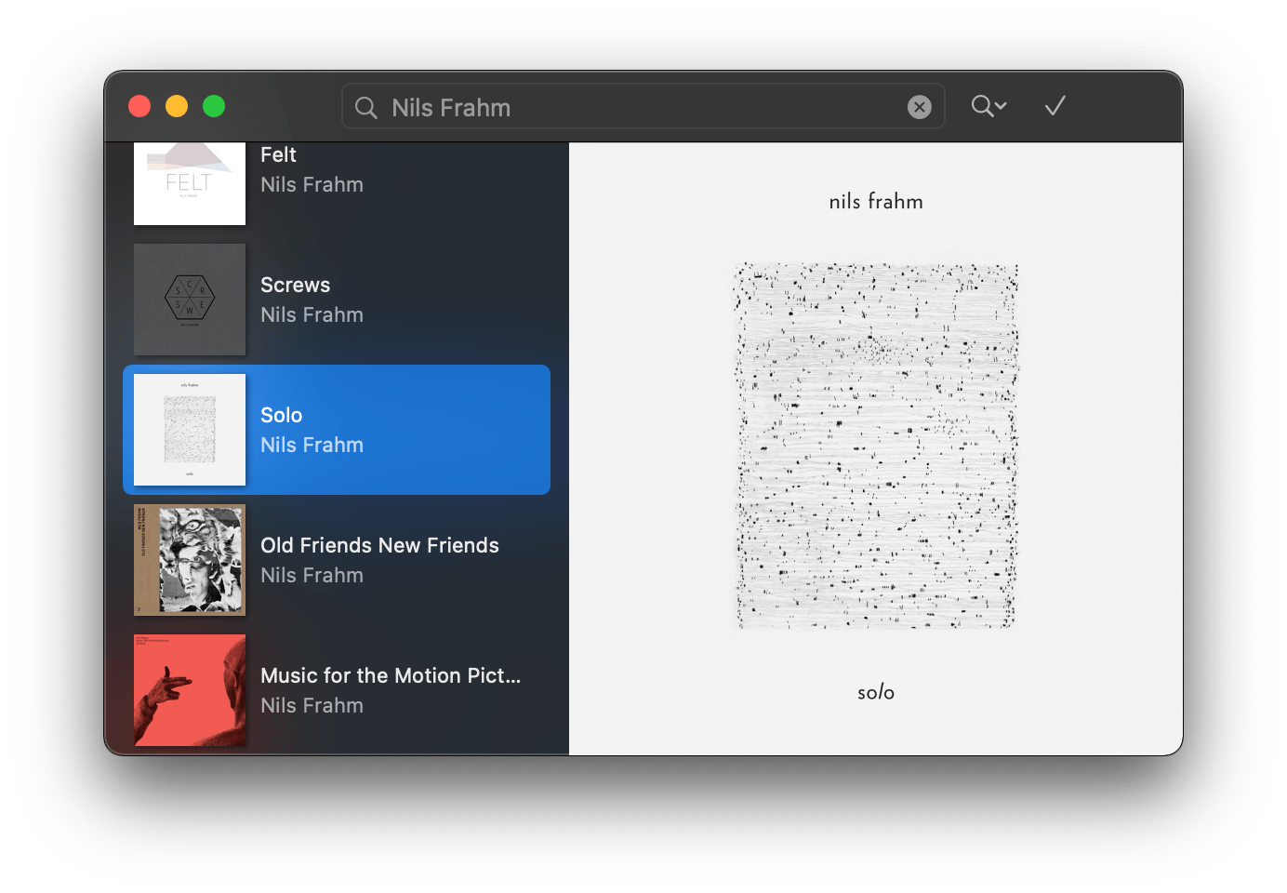
Task: Select Old Friends New Friends cover
Action: 190,560
